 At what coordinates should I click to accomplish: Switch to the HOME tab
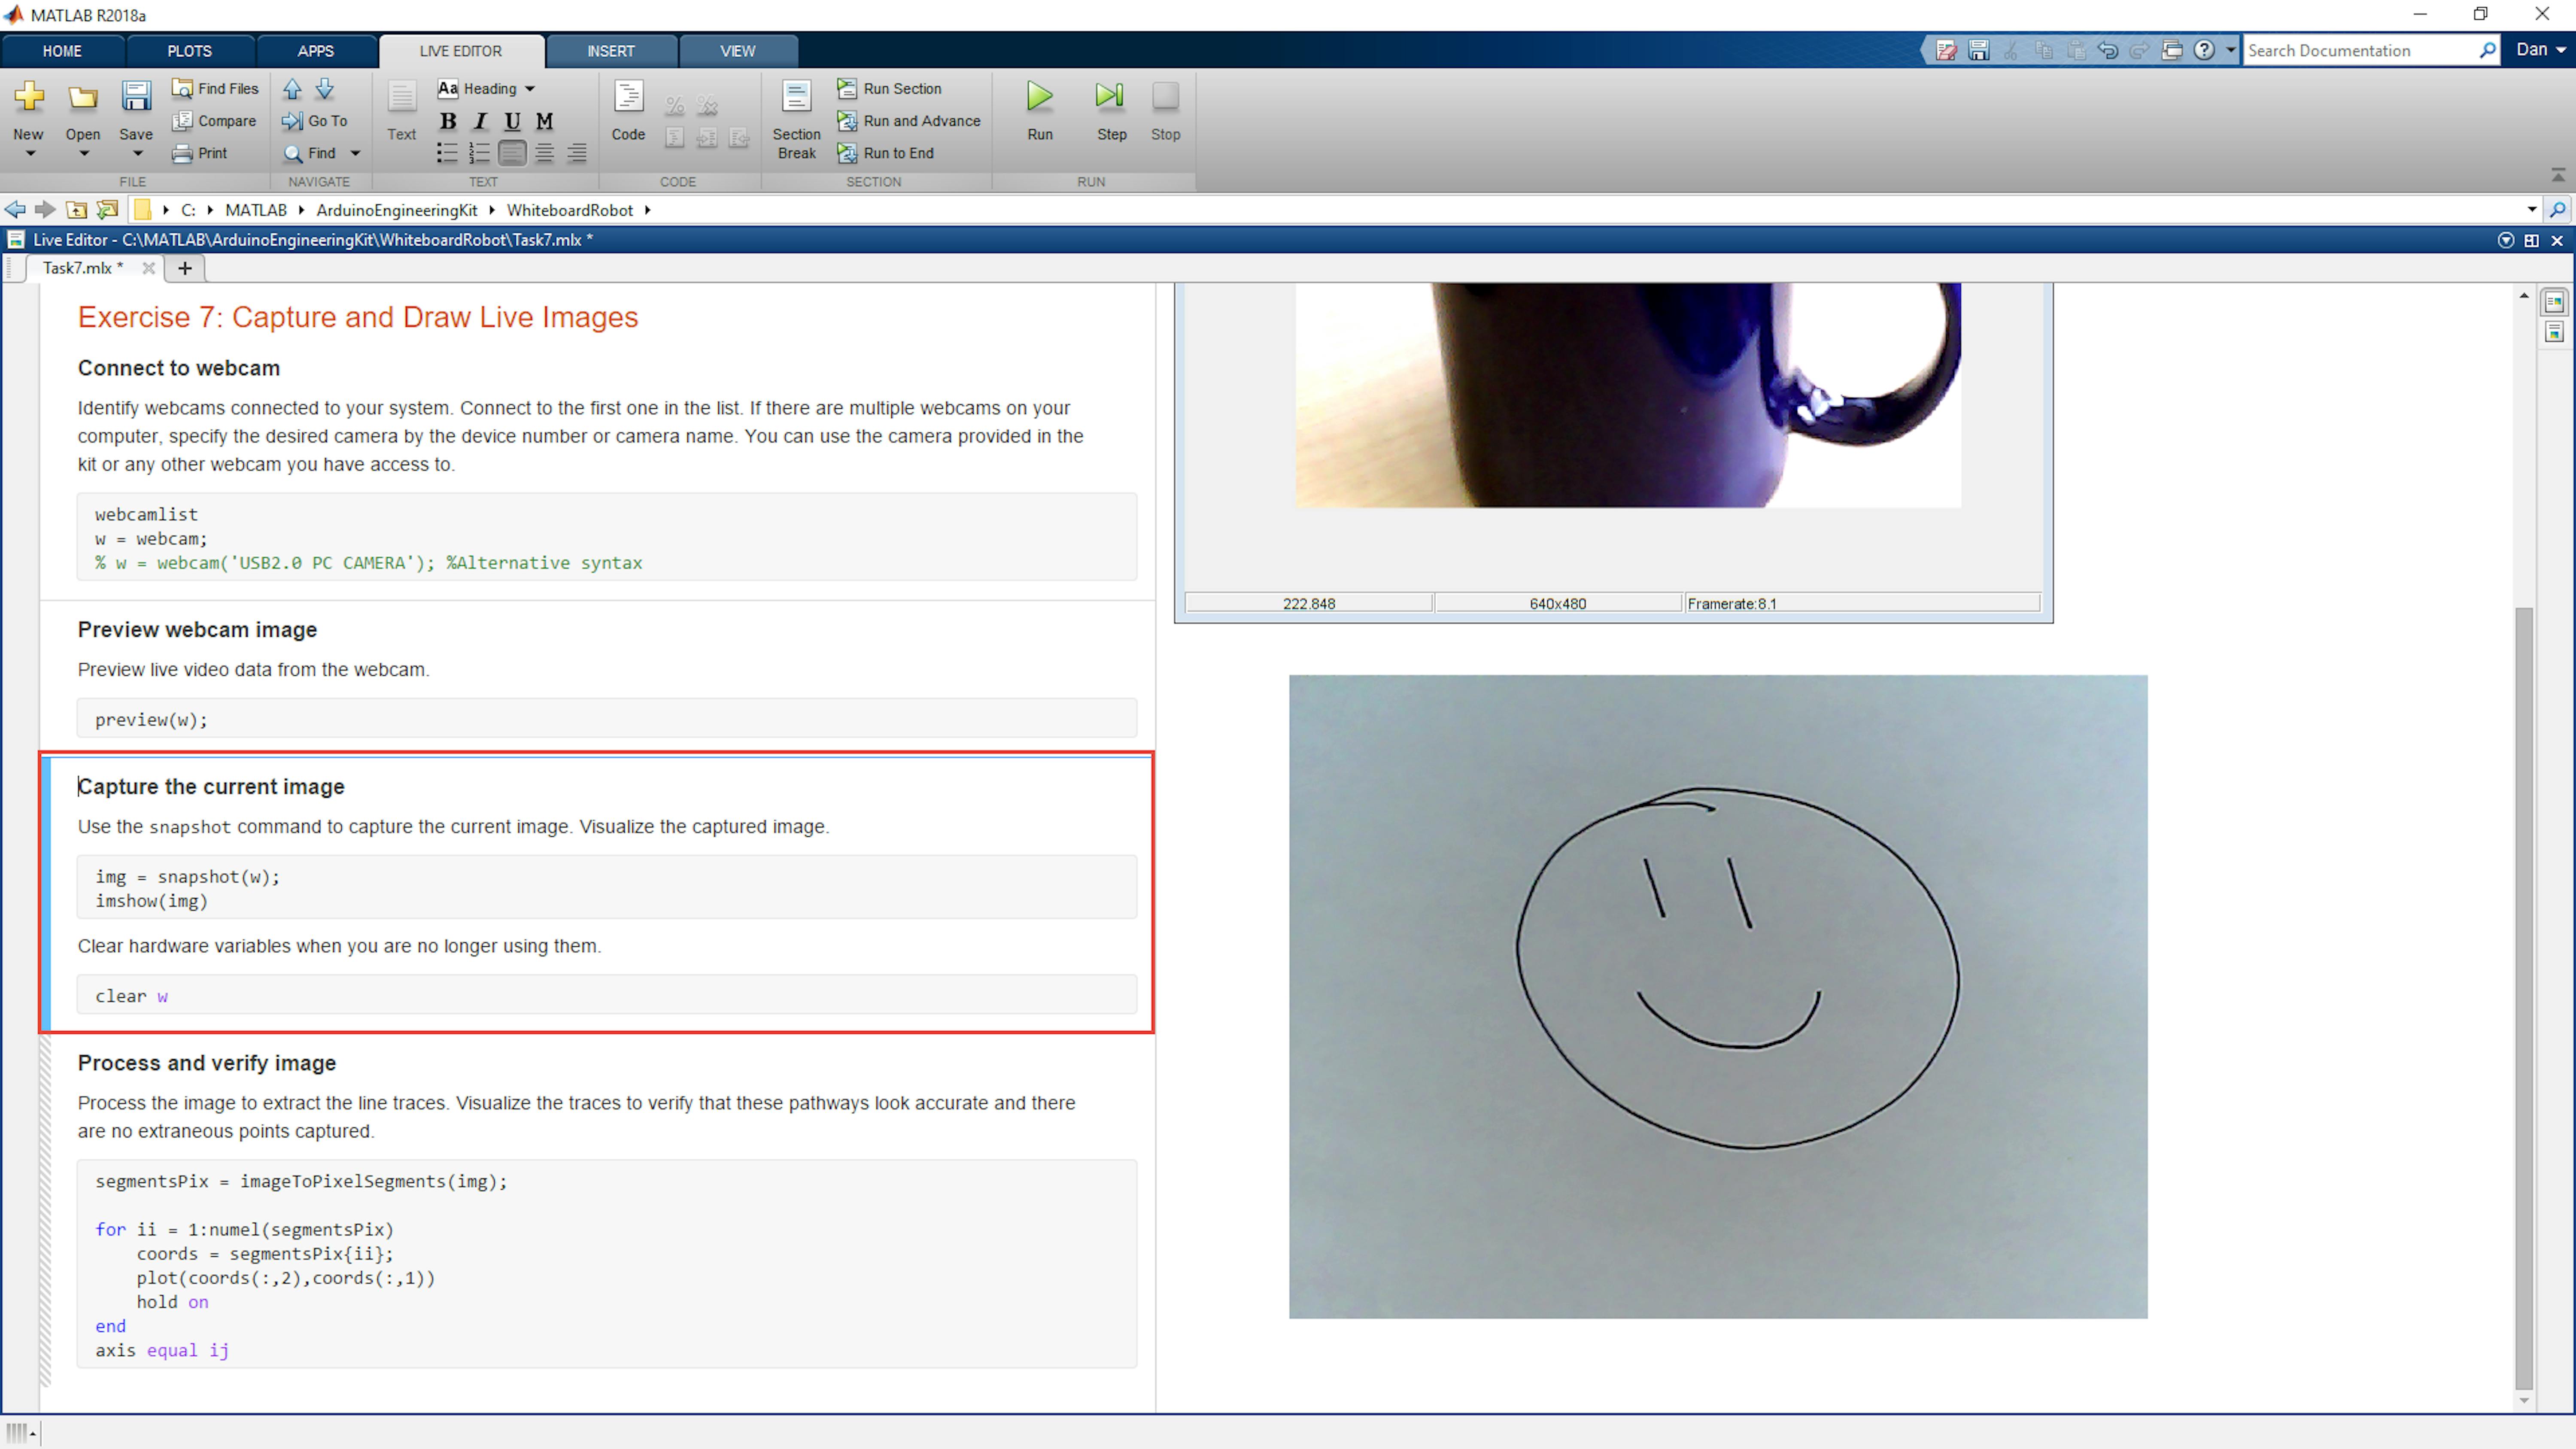click(x=62, y=51)
